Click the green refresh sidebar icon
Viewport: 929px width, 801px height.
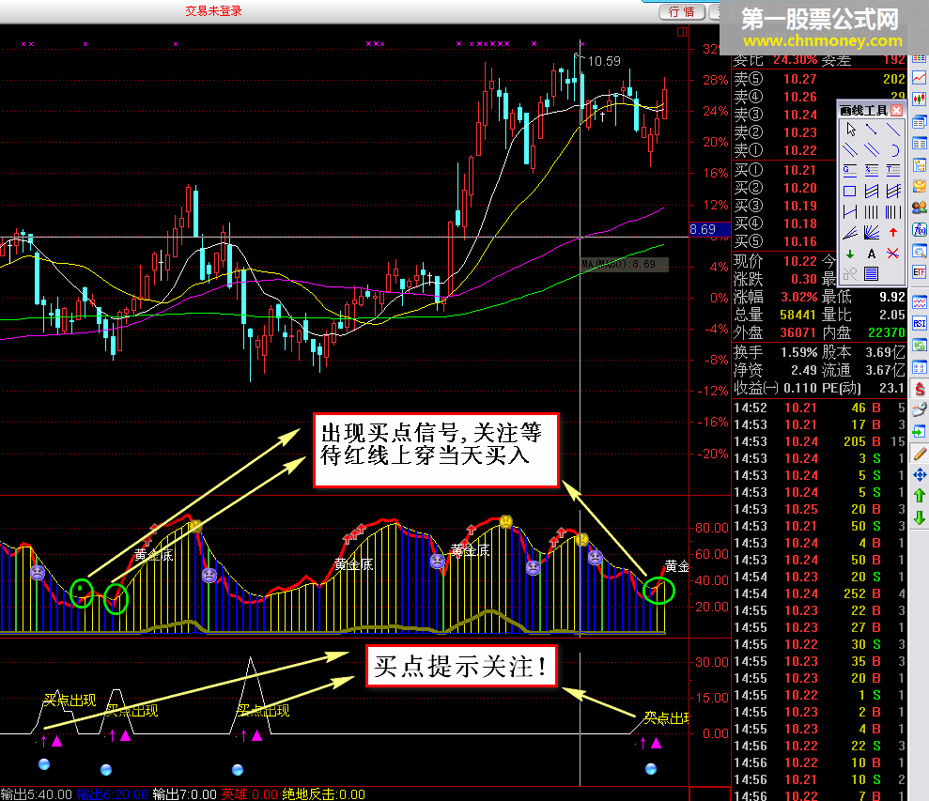click(920, 345)
